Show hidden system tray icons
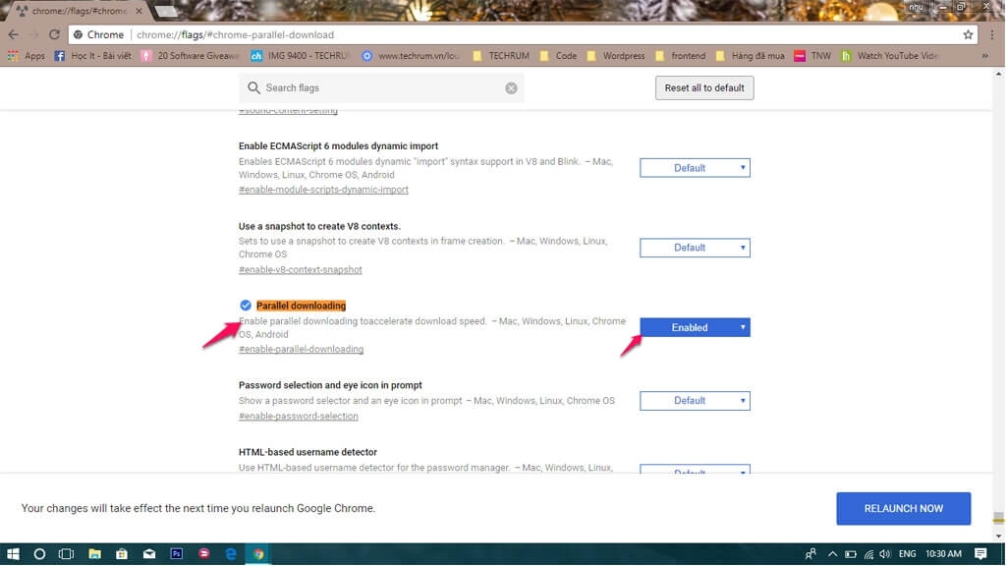1006x566 pixels. [832, 554]
